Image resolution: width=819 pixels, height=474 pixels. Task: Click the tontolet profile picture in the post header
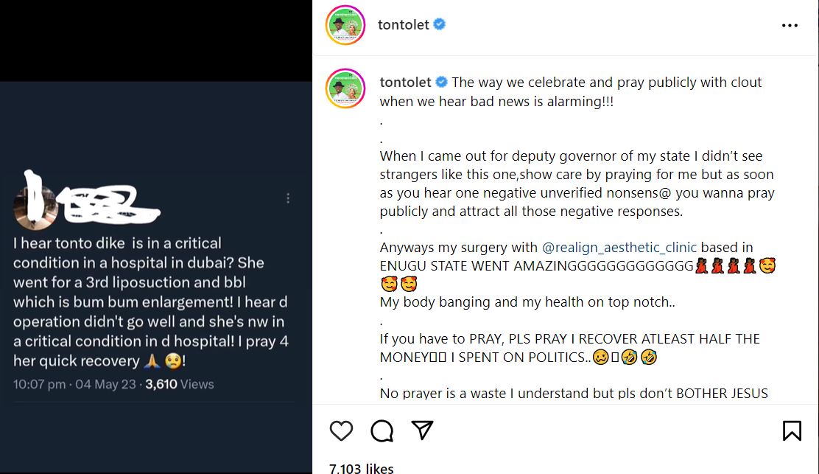(x=346, y=25)
